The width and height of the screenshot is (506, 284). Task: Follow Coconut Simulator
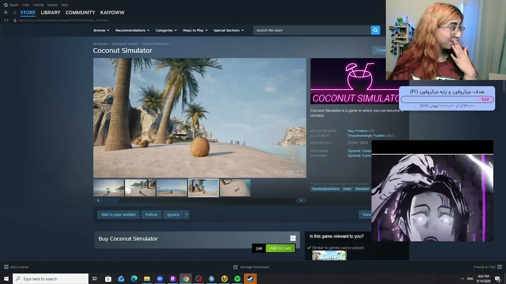[151, 215]
